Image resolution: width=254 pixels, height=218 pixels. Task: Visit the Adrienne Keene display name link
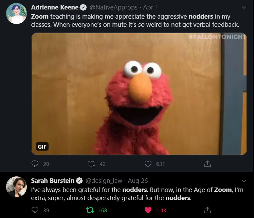coord(55,7)
